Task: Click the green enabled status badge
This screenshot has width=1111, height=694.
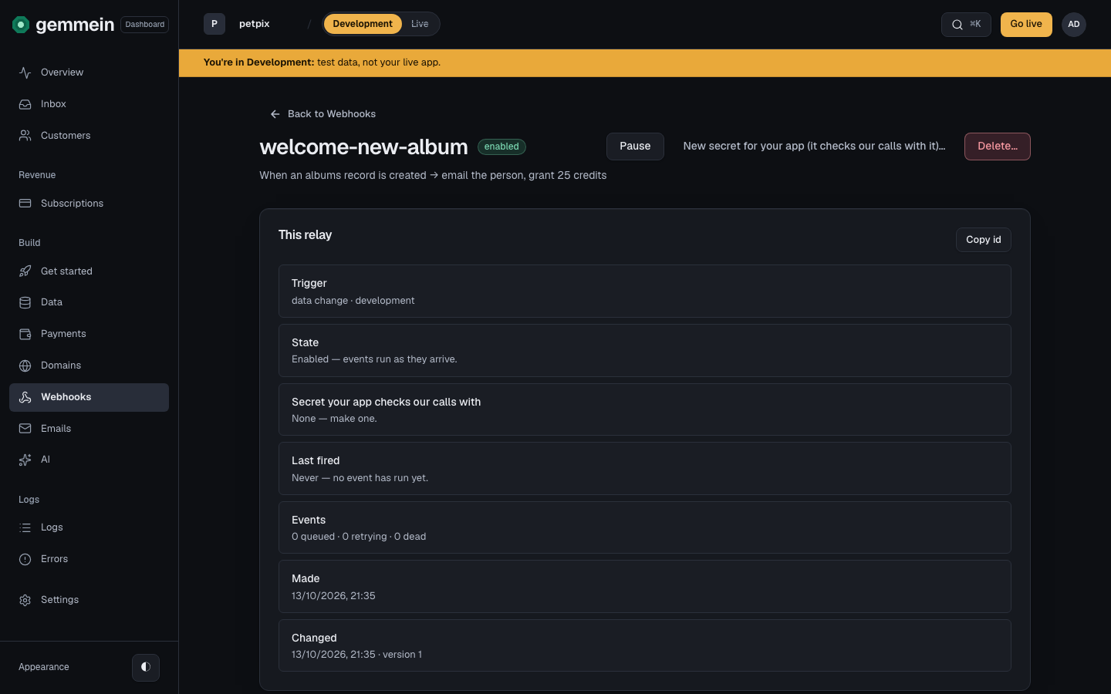Action: [501, 147]
